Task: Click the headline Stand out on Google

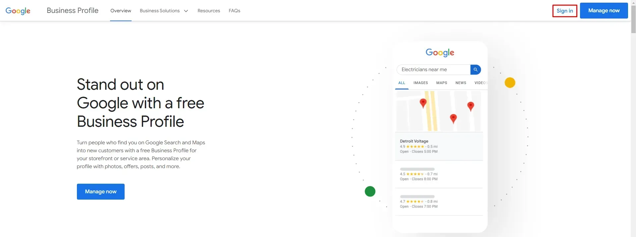Action: click(x=141, y=103)
